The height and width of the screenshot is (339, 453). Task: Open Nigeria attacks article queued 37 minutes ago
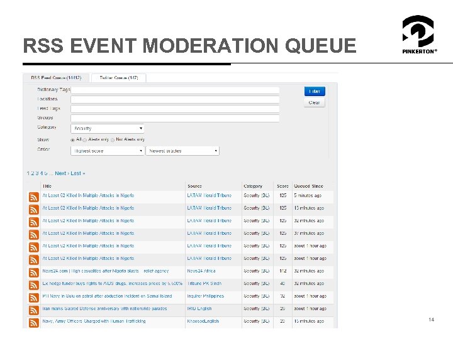click(x=88, y=233)
